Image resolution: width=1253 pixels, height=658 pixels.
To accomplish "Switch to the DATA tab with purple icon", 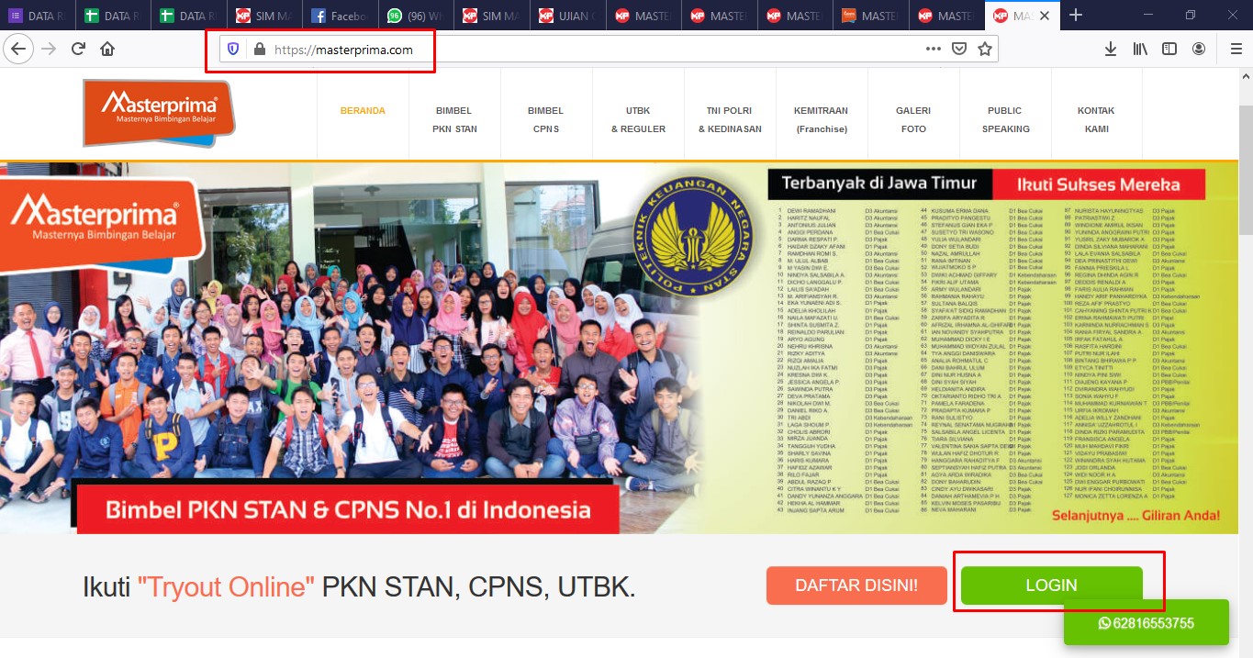I will [38, 16].
